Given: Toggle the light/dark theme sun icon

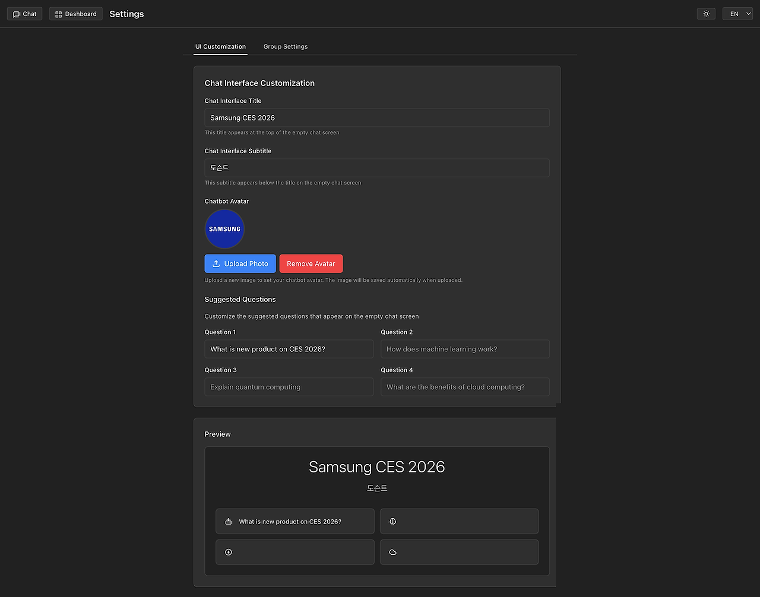Looking at the screenshot, I should [x=706, y=14].
